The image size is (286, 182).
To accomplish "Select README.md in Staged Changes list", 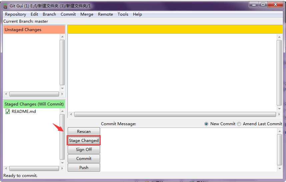I will (24, 112).
